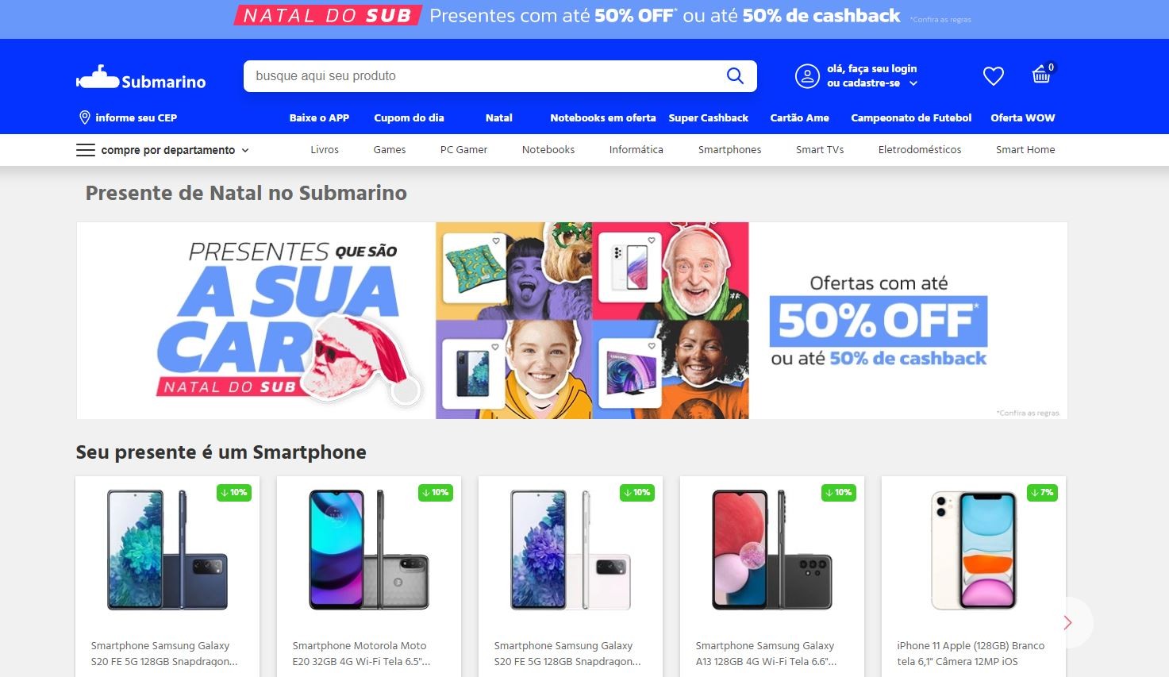The width and height of the screenshot is (1169, 677).
Task: Open the shopping basket icon
Action: click(x=1041, y=75)
